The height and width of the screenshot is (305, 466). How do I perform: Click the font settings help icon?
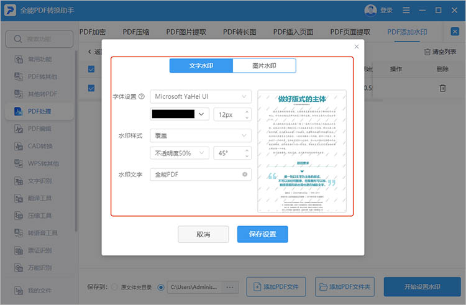[x=142, y=96]
